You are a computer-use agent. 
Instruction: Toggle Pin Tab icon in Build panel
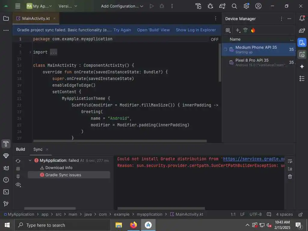point(18,176)
